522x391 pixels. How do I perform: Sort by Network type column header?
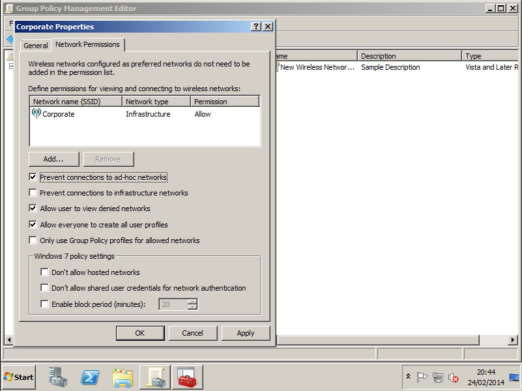click(x=156, y=102)
